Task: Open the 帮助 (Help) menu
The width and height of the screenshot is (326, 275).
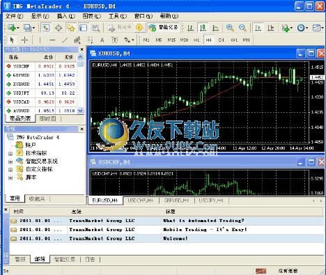Action: pyautogui.click(x=169, y=16)
